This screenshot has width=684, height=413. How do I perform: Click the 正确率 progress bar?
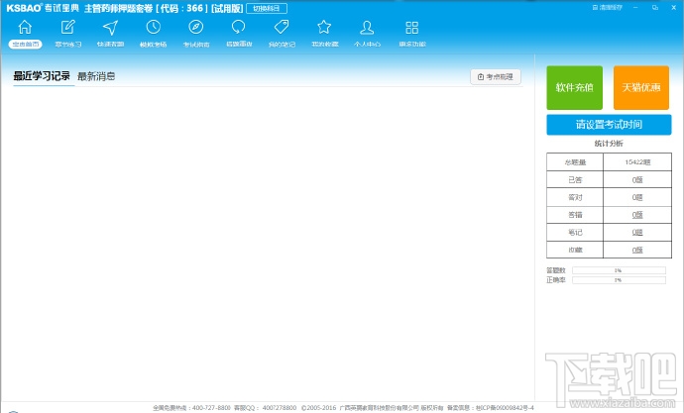[x=619, y=280]
